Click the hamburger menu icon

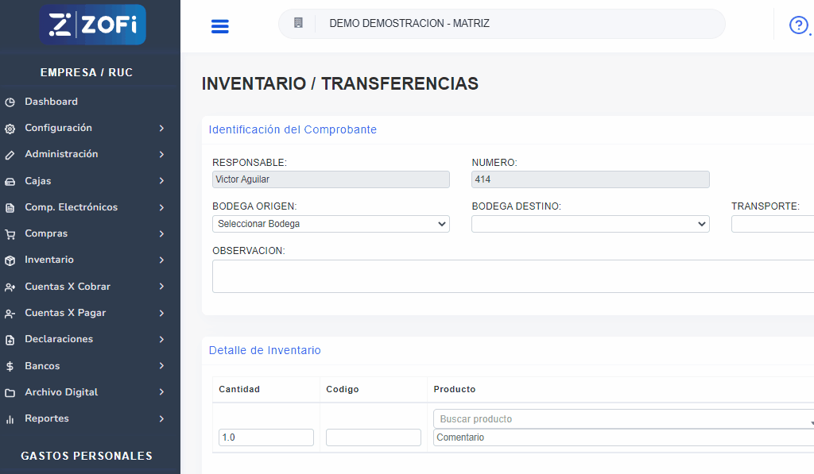pyautogui.click(x=219, y=26)
